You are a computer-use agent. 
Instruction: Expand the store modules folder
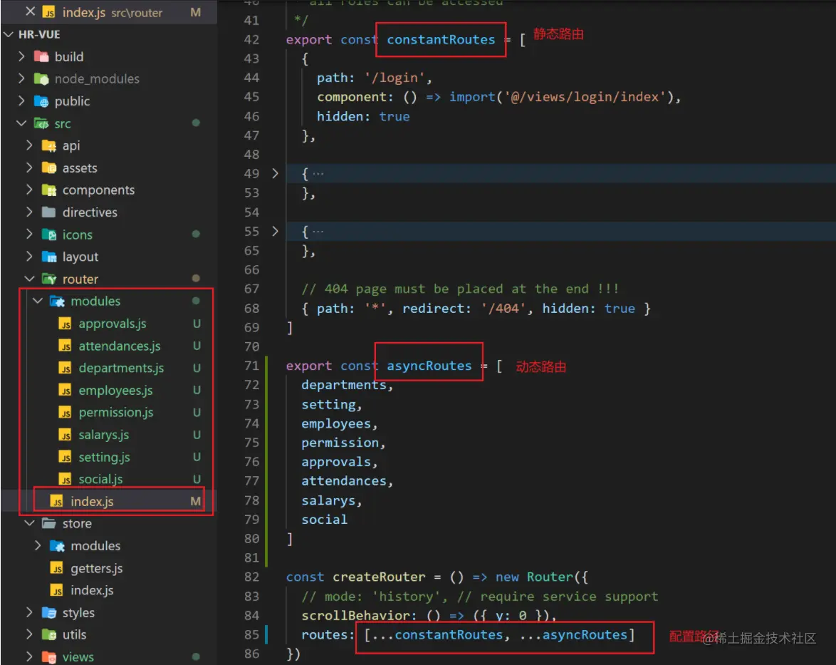(x=37, y=545)
